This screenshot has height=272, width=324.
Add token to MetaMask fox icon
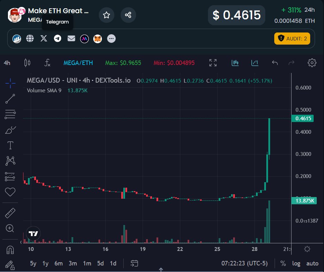(97, 39)
